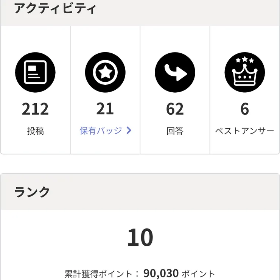Image resolution: width=280 pixels, height=280 pixels.
Task: Click the ポイント unit after 90,030
Action: click(x=199, y=274)
